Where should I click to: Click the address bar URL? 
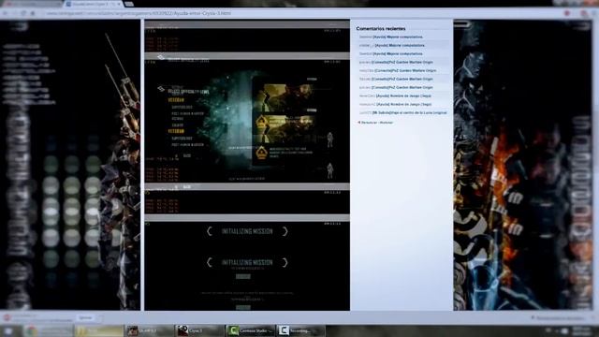pyautogui.click(x=139, y=13)
